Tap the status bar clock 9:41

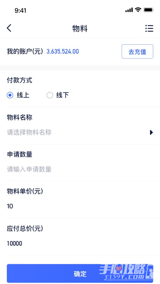[20, 10]
